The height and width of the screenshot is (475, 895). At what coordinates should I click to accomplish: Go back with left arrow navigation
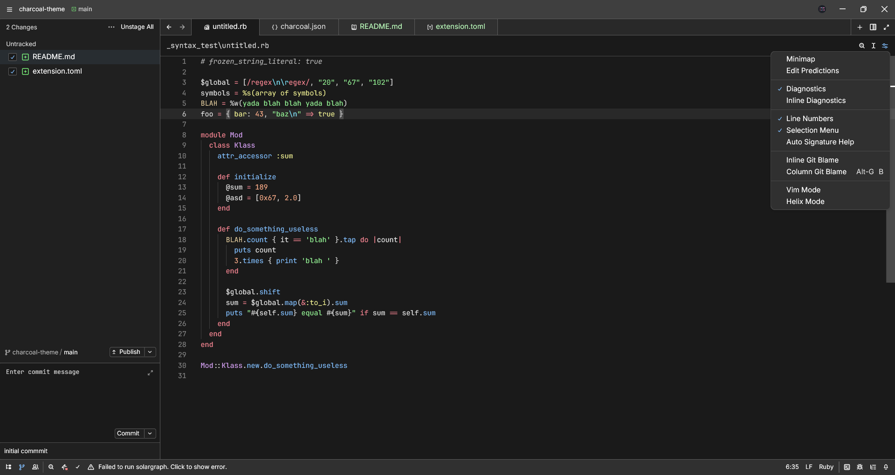click(169, 27)
